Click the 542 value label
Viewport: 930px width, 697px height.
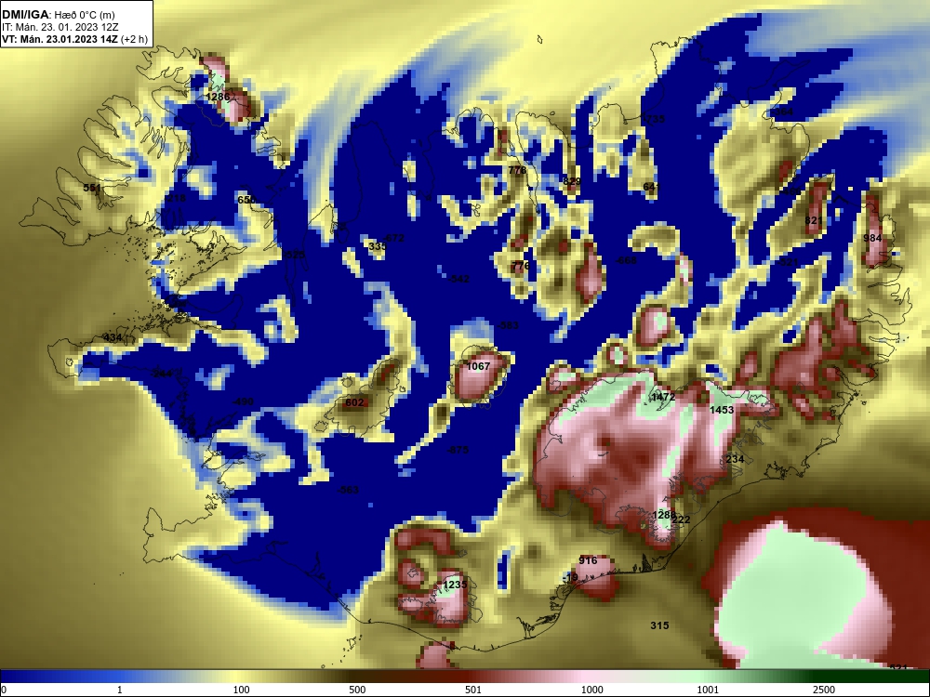pos(459,279)
